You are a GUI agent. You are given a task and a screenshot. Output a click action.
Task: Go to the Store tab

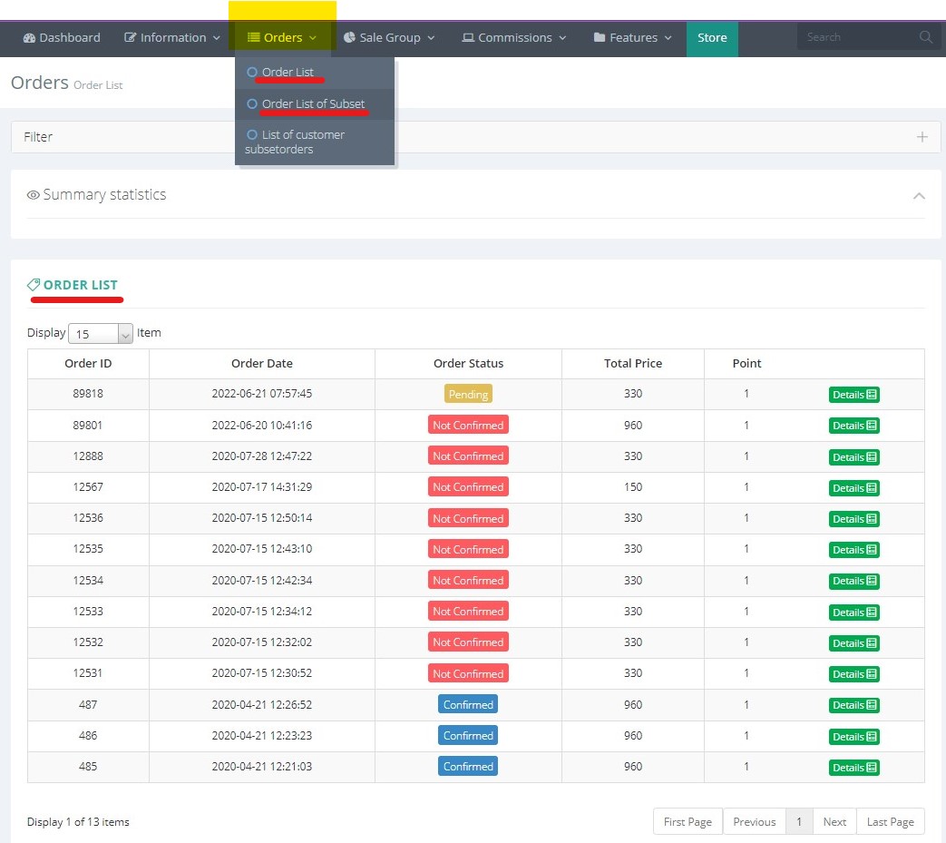[712, 38]
